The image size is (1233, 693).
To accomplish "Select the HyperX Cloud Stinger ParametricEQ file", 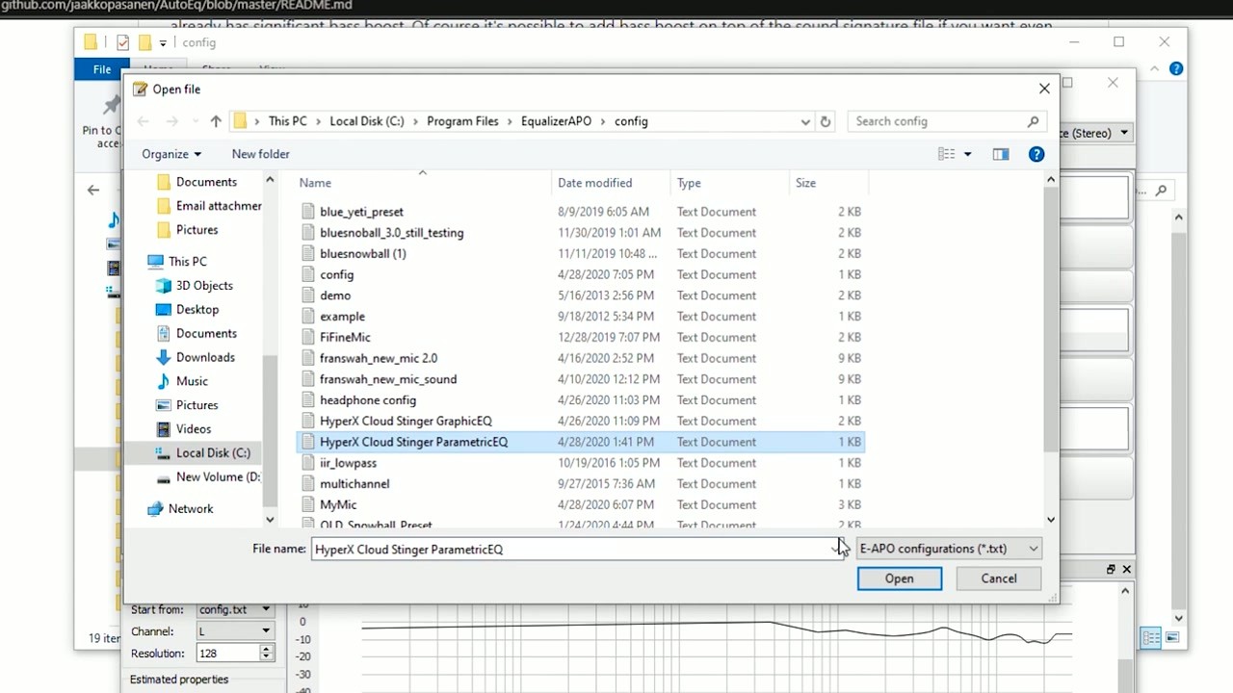I will click(x=413, y=441).
